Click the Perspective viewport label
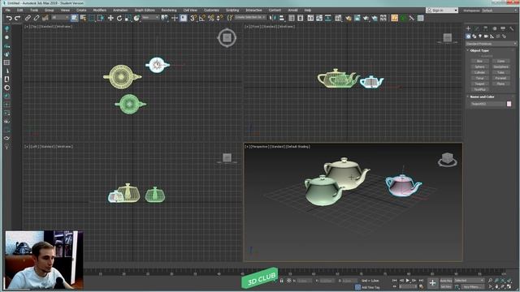This screenshot has height=292, width=520. pyautogui.click(x=259, y=146)
